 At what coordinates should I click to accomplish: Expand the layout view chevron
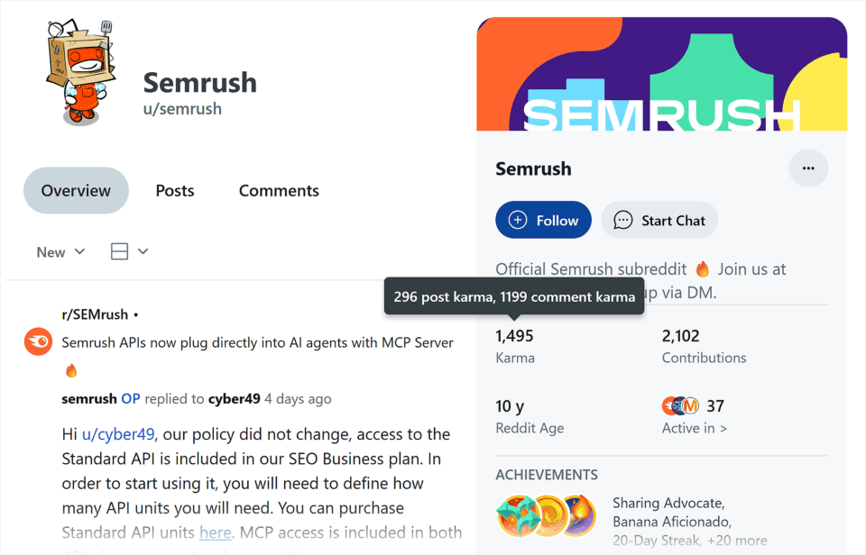pos(144,251)
